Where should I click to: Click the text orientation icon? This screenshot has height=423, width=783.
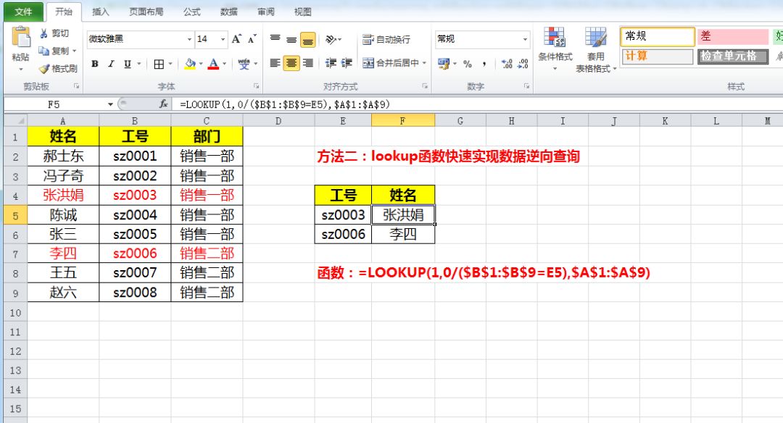(331, 39)
